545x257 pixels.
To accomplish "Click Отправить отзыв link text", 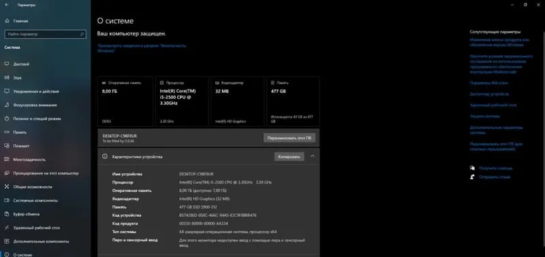I will [495, 177].
